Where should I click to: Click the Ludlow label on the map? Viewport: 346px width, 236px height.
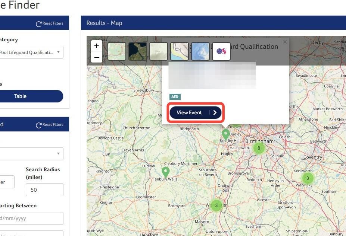coord(149,166)
